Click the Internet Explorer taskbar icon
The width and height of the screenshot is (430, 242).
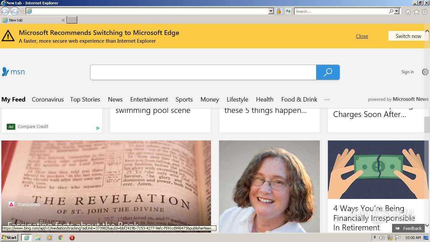pyautogui.click(x=27, y=238)
